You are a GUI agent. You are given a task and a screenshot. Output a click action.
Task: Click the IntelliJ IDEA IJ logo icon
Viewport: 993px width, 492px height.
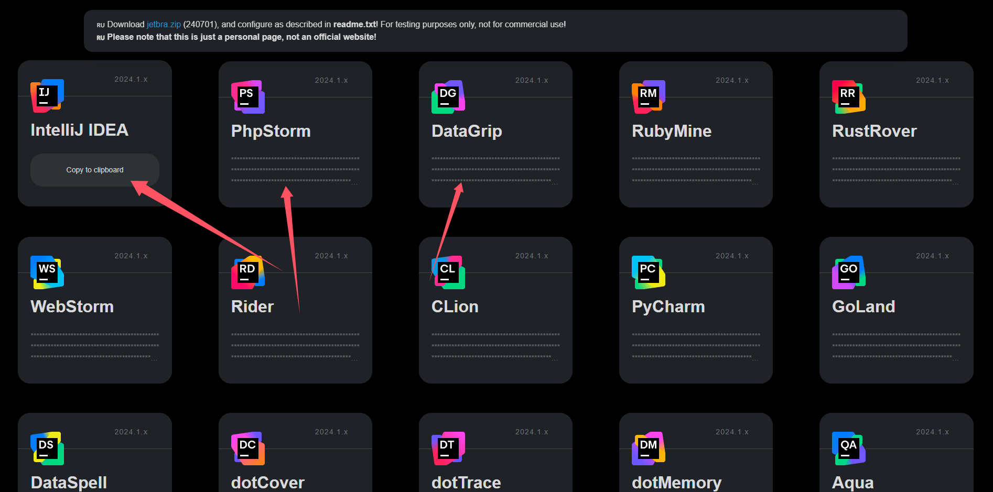(x=47, y=96)
